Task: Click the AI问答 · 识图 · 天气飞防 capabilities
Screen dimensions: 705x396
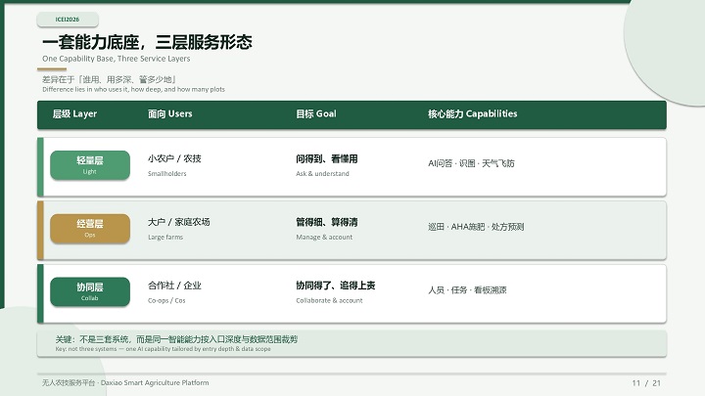Action: (471, 163)
